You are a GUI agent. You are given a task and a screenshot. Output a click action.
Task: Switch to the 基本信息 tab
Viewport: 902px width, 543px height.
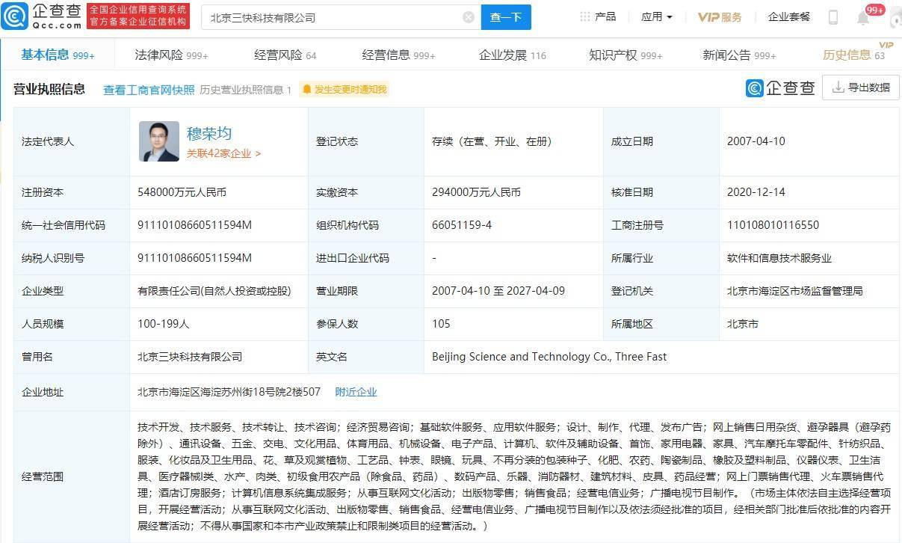58,54
